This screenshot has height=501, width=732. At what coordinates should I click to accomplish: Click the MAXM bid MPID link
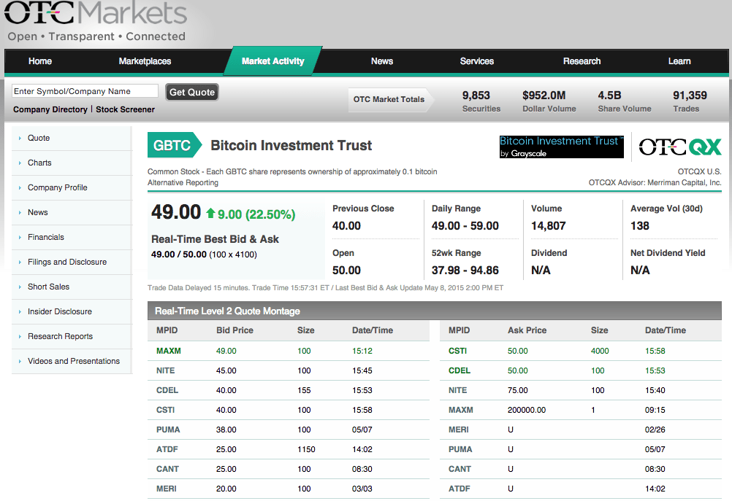point(168,351)
